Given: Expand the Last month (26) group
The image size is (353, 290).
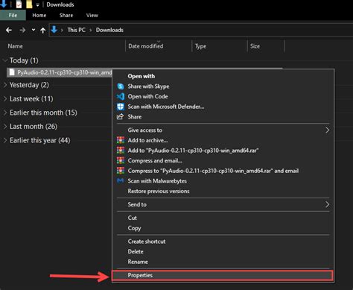Looking at the screenshot, I should point(5,127).
